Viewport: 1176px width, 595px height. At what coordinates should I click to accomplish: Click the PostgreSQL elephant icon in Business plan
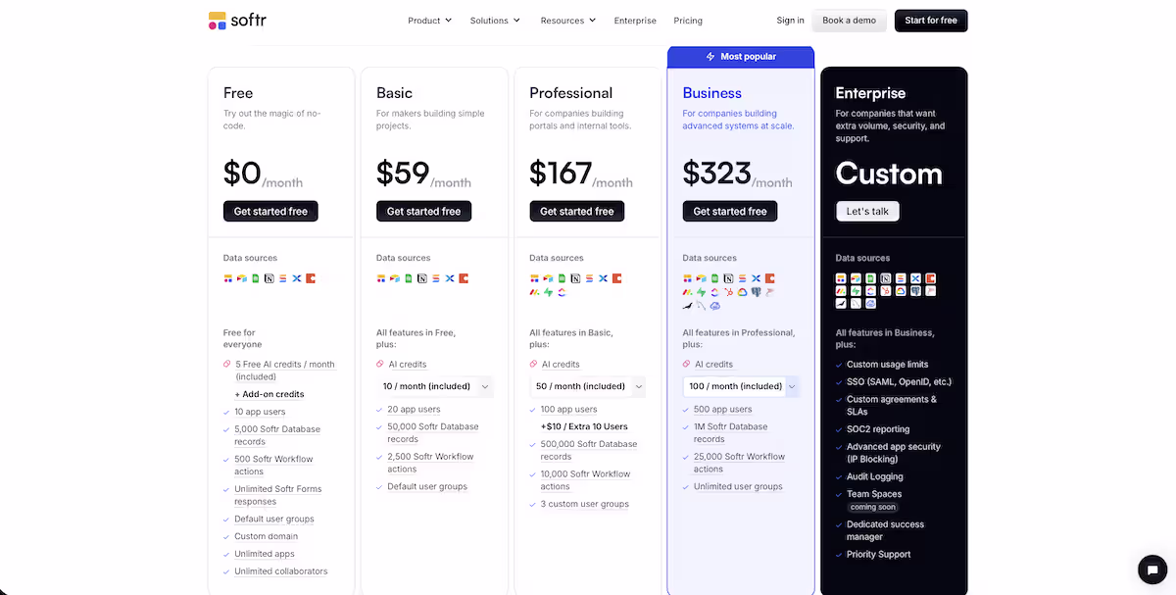[x=756, y=292]
